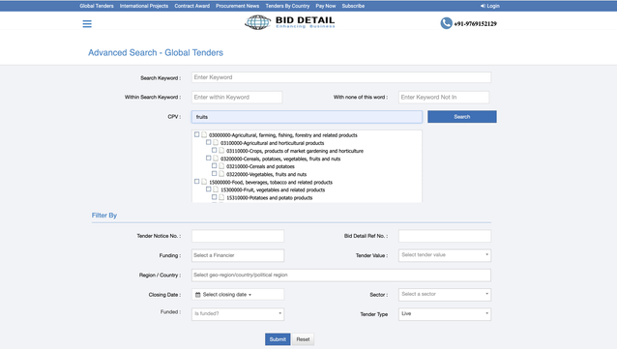Open the Select closing date picker
This screenshot has width=617, height=349.
238,294
